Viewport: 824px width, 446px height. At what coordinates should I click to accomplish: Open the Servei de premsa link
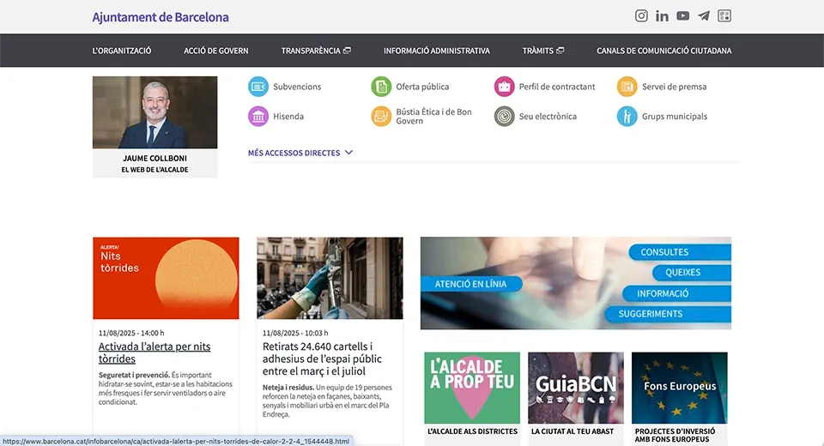click(675, 87)
